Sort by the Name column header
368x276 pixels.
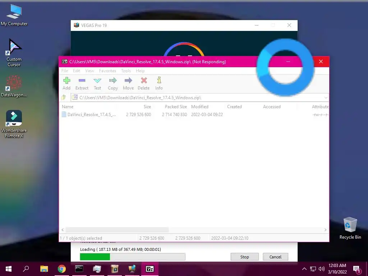(x=68, y=106)
